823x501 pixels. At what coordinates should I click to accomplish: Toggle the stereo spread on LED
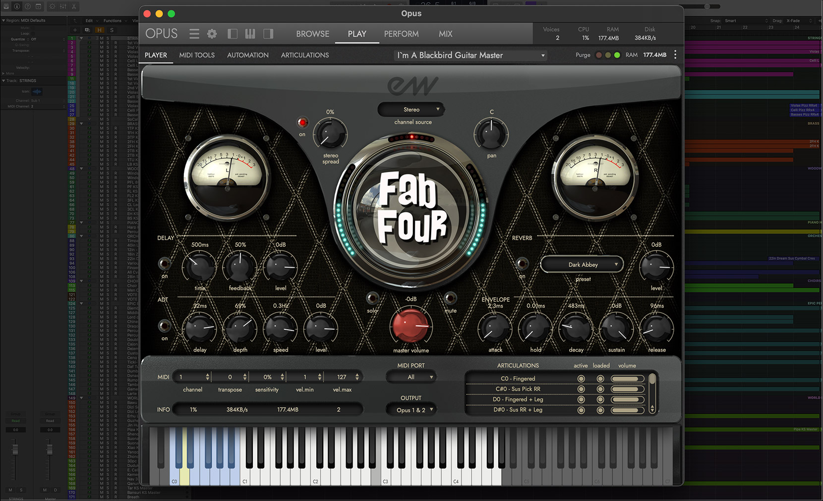click(x=302, y=122)
